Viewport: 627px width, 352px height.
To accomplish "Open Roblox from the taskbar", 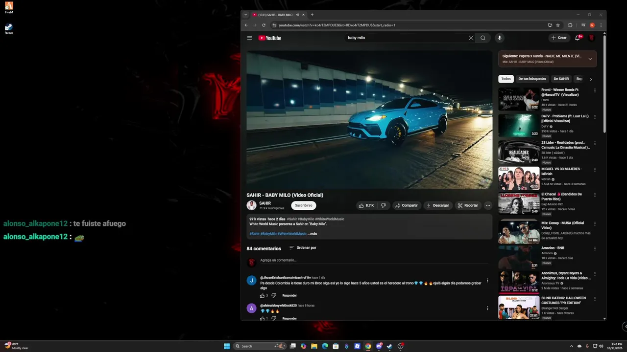I will tap(357, 346).
